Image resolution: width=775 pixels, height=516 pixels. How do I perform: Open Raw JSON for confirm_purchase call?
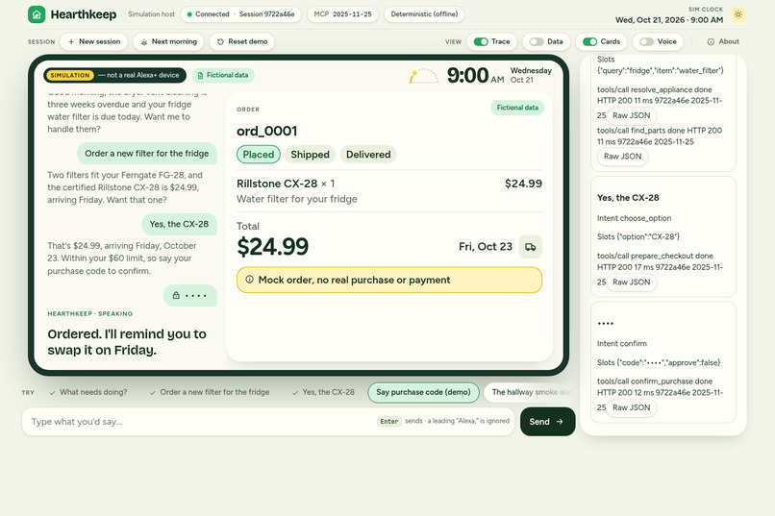point(631,407)
